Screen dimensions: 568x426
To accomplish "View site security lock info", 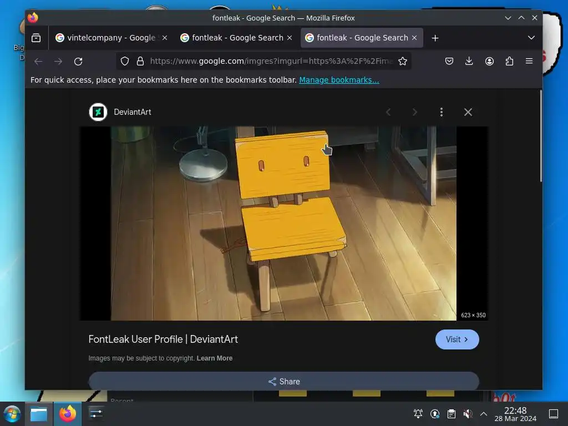I will pos(140,61).
